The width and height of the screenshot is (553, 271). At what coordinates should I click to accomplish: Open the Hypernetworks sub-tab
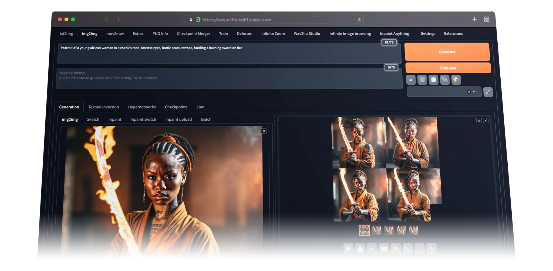point(142,107)
